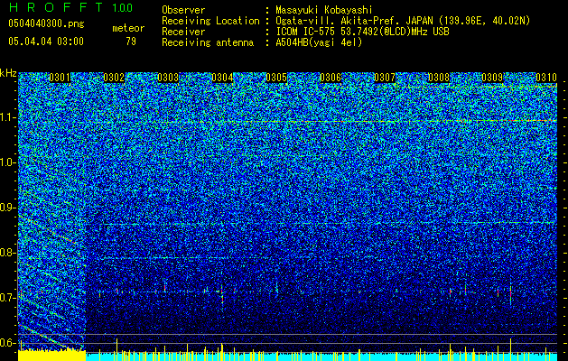Click the 0.8 frequency axis label
Viewport: 568px width, 361px height.
[8, 253]
